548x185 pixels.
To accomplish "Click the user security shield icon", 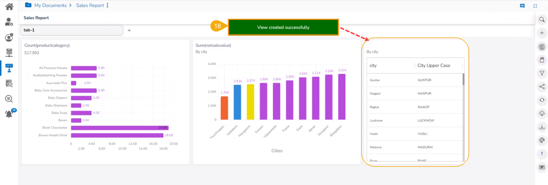I will pos(9,37).
